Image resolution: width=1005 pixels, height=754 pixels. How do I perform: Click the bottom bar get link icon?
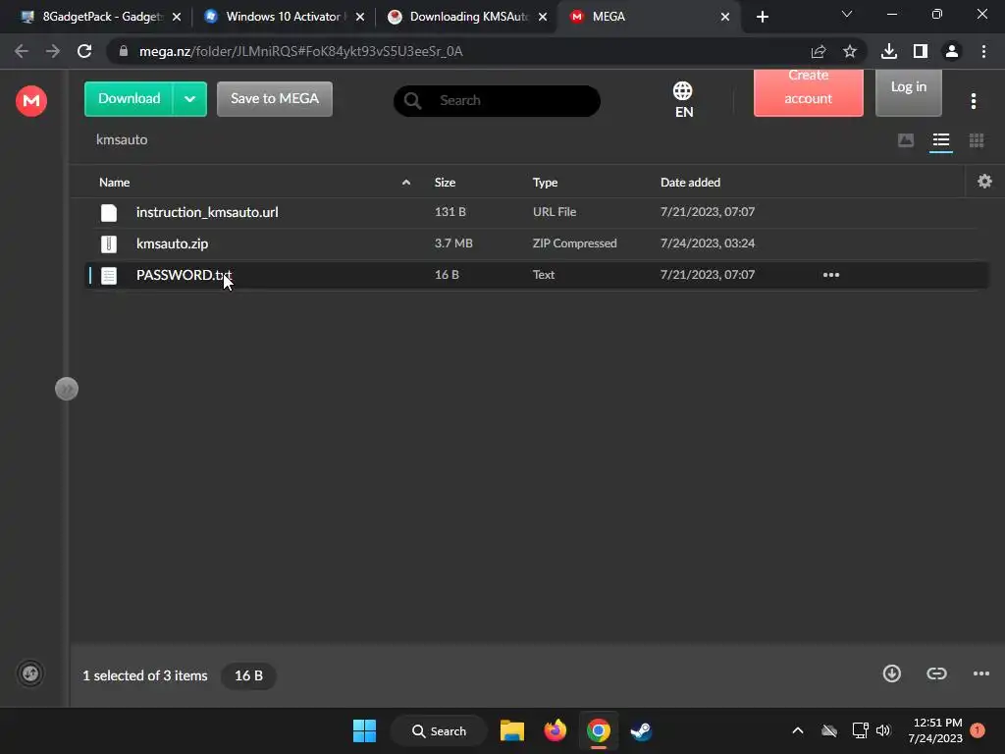click(936, 673)
